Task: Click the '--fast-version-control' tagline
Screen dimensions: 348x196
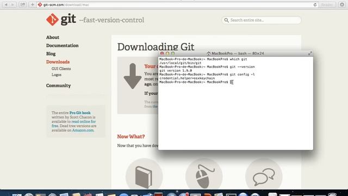Action: coord(111,20)
